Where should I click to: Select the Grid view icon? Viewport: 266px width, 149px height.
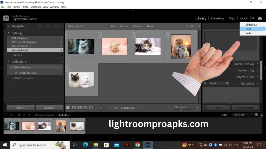pos(68,108)
